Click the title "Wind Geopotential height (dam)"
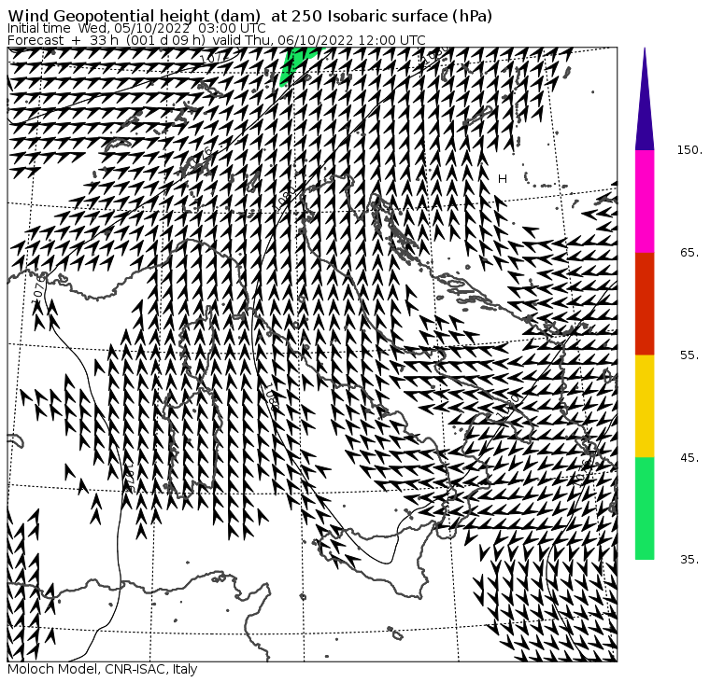Viewport: 710px width, 682px height. click(x=134, y=16)
